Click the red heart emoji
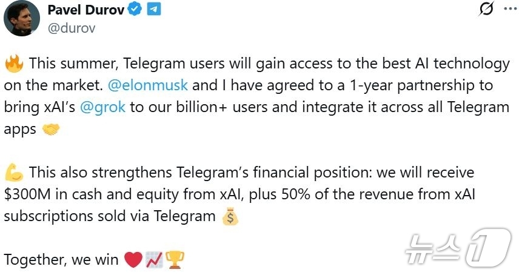 pyautogui.click(x=133, y=260)
